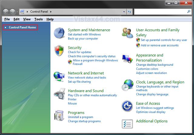
Task: Click shield icon beside Add or remove user accounts
Action: [138, 45]
